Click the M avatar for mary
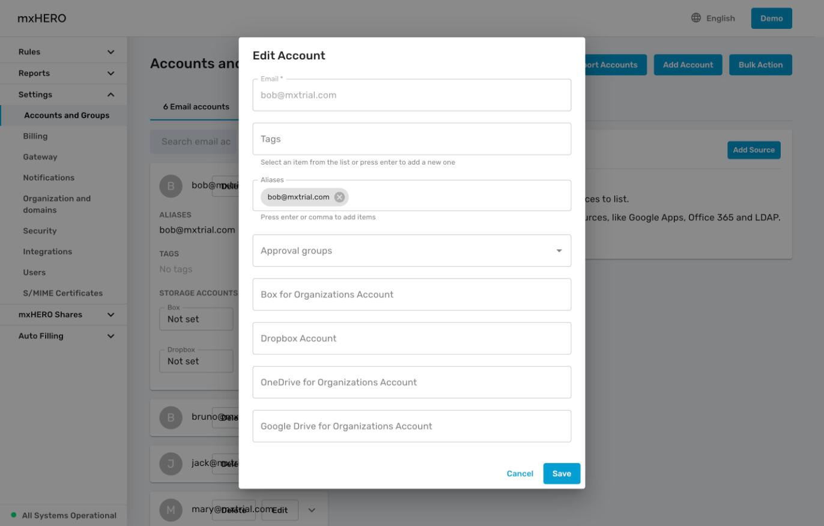The width and height of the screenshot is (824, 526). (171, 510)
